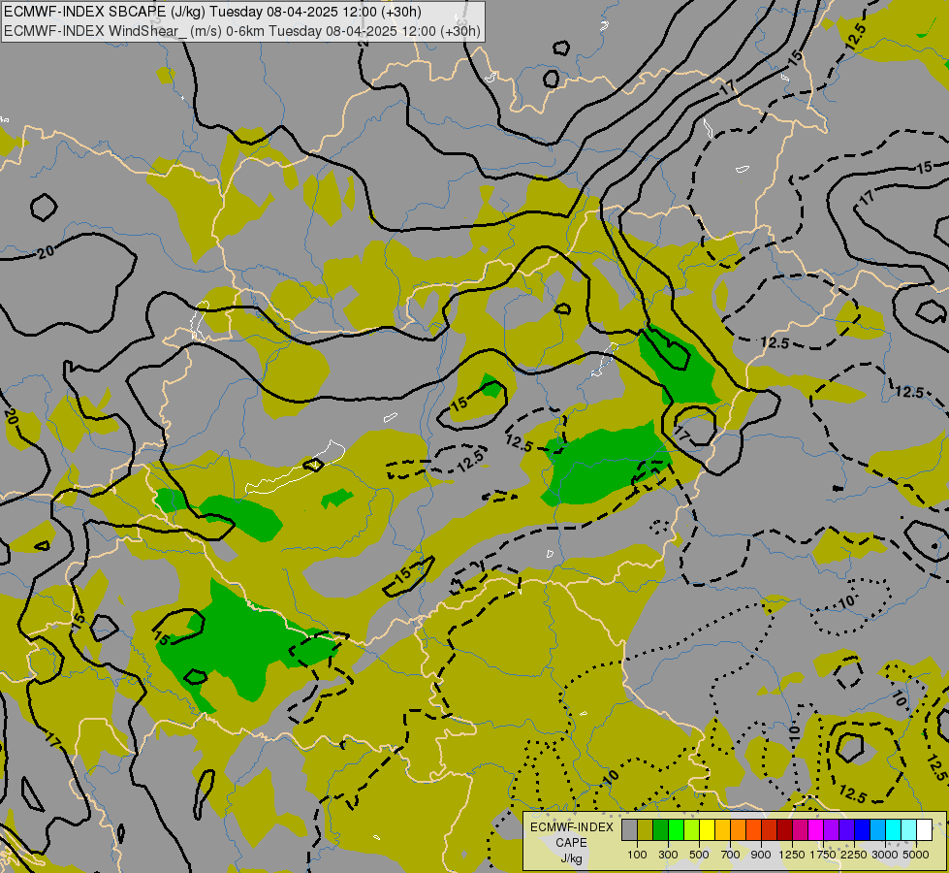Pick the violet swatch left of 2250
Screen dimensions: 949x873
pyautogui.click(x=847, y=830)
